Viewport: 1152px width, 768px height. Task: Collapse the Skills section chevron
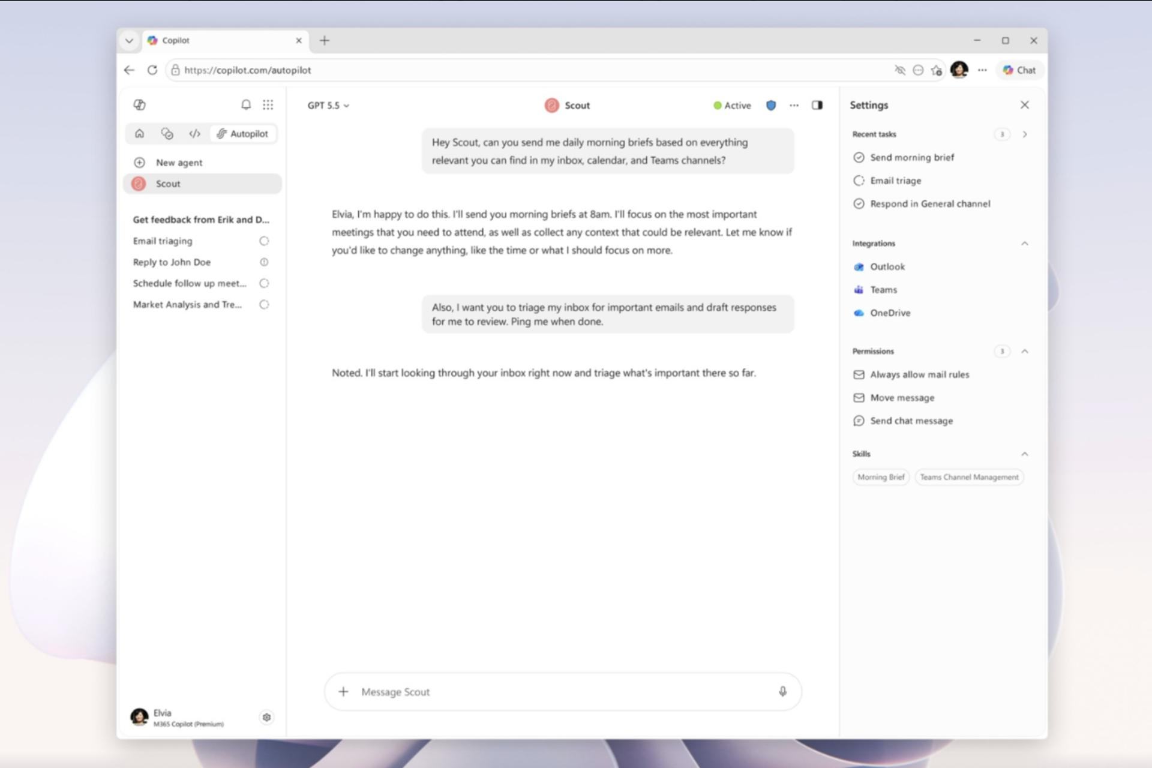coord(1025,454)
